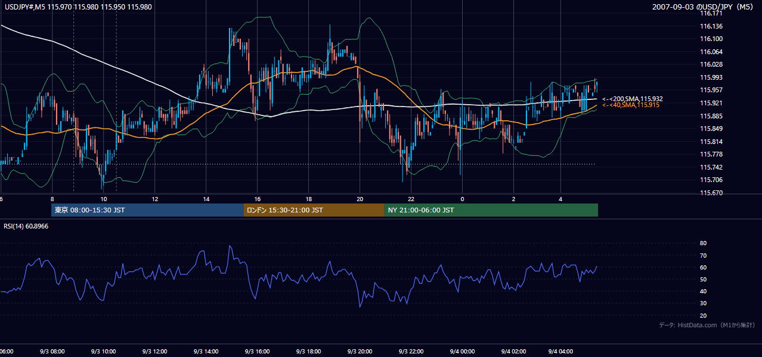The width and height of the screenshot is (762, 357).
Task: Click the 9/3 14:00 bottom time label
Action: point(206,352)
